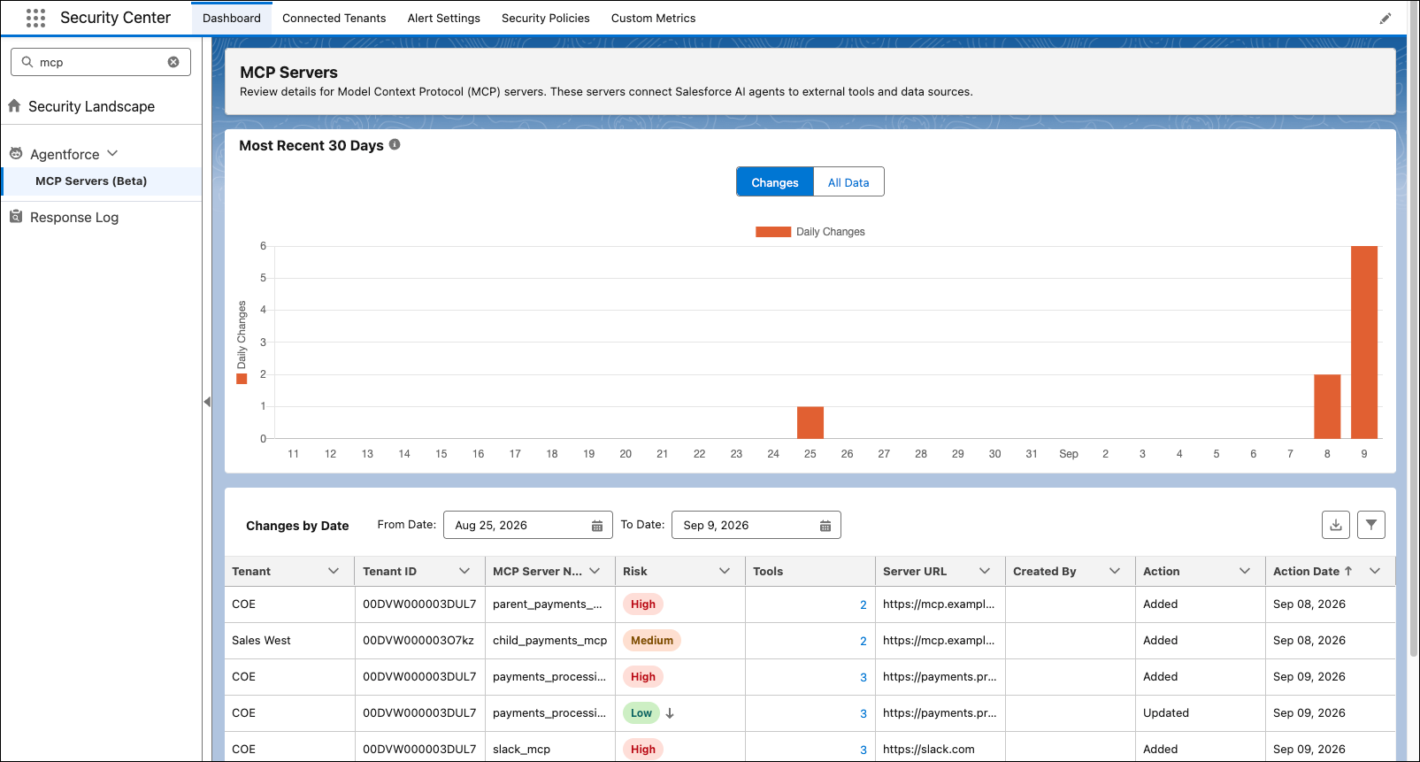
Task: Open the App Launcher grid icon
Action: click(x=35, y=18)
